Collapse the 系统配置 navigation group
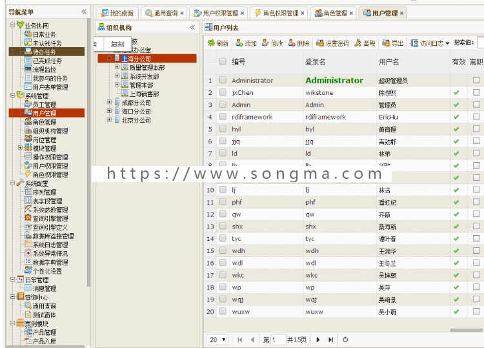Screen dimensions: 484x348 tap(12, 183)
